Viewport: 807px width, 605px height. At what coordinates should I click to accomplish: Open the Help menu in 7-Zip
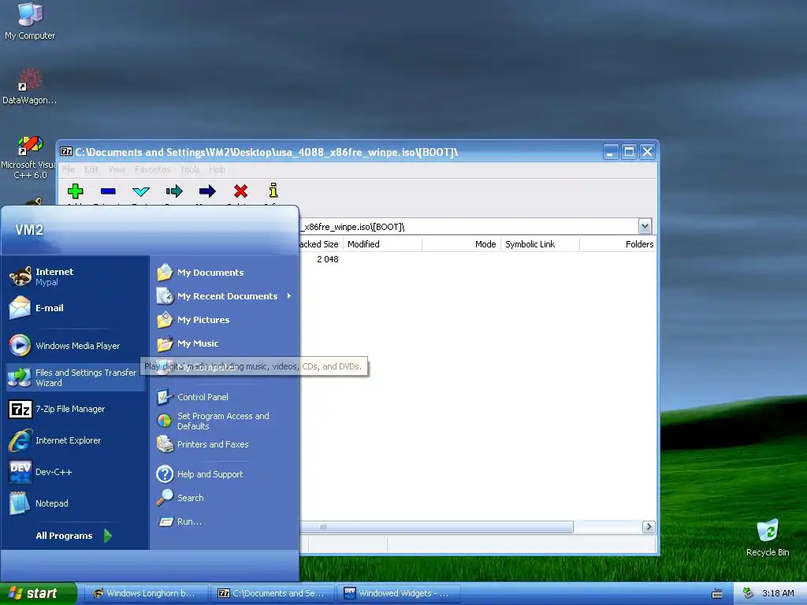point(217,169)
